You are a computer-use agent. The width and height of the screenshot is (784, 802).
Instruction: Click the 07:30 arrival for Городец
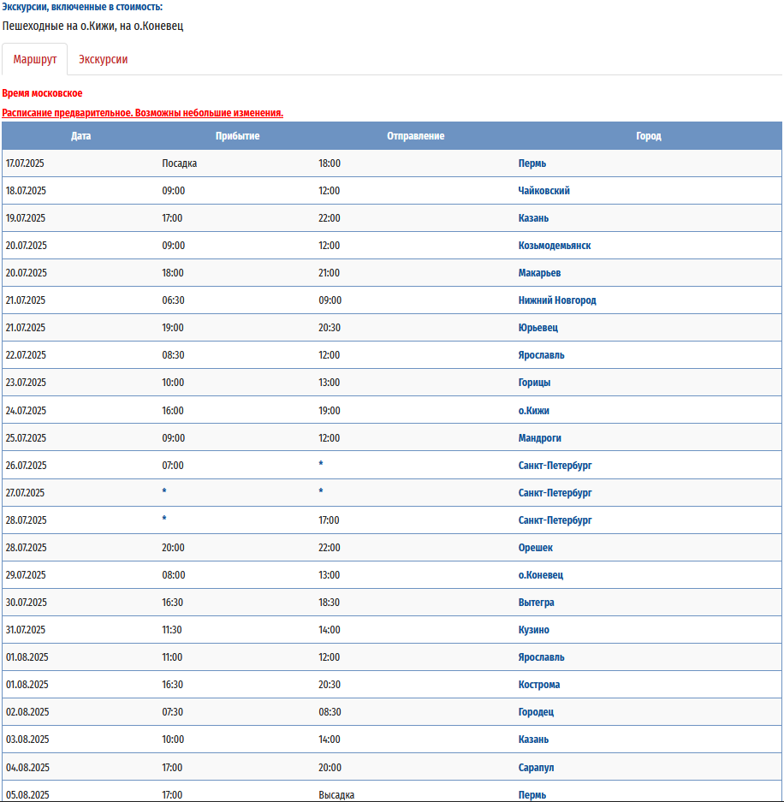(x=172, y=712)
